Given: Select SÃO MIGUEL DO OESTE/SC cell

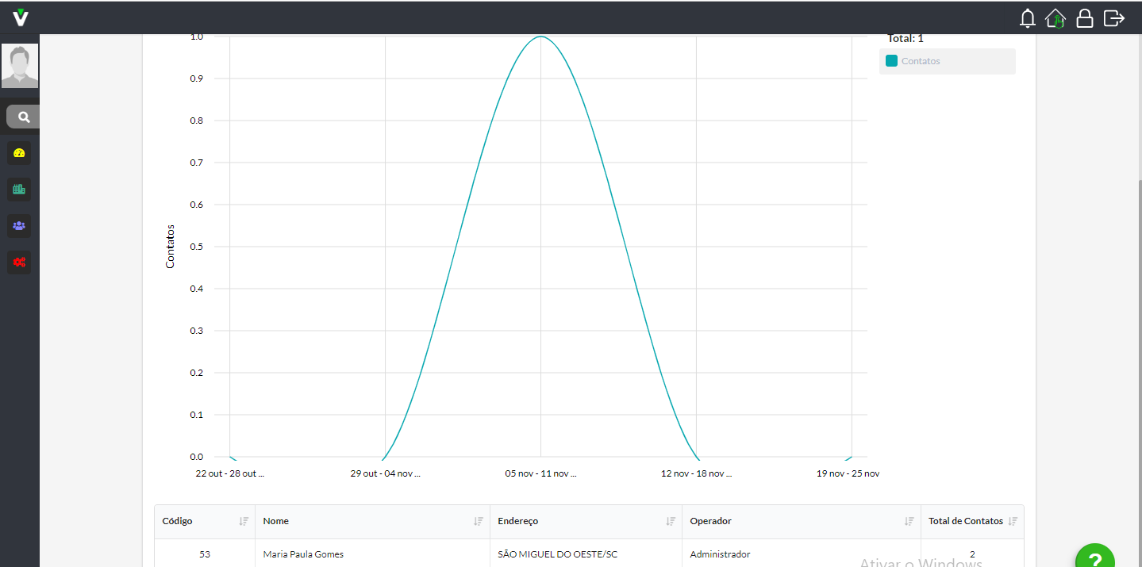Looking at the screenshot, I should (x=586, y=554).
